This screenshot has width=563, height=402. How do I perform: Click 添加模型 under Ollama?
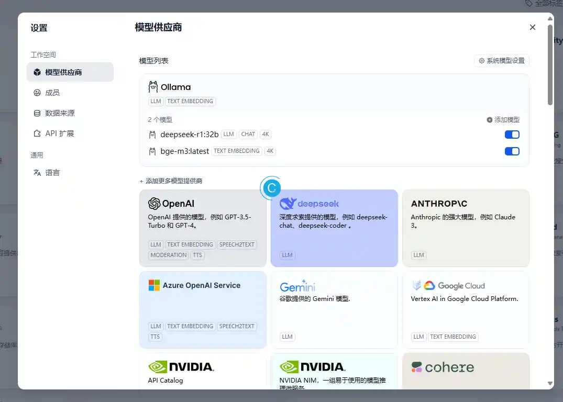coord(503,120)
